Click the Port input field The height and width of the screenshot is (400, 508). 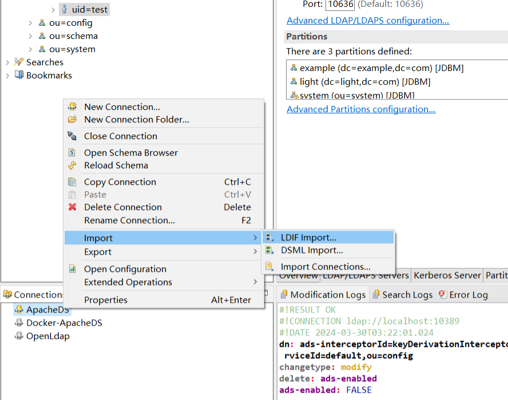pos(340,4)
